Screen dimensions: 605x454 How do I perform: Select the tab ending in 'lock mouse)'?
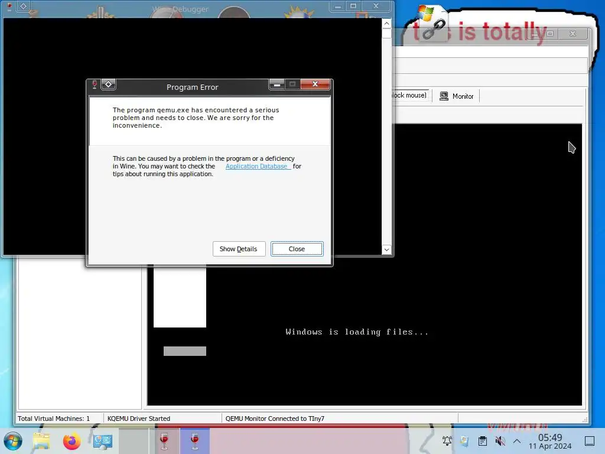(410, 95)
